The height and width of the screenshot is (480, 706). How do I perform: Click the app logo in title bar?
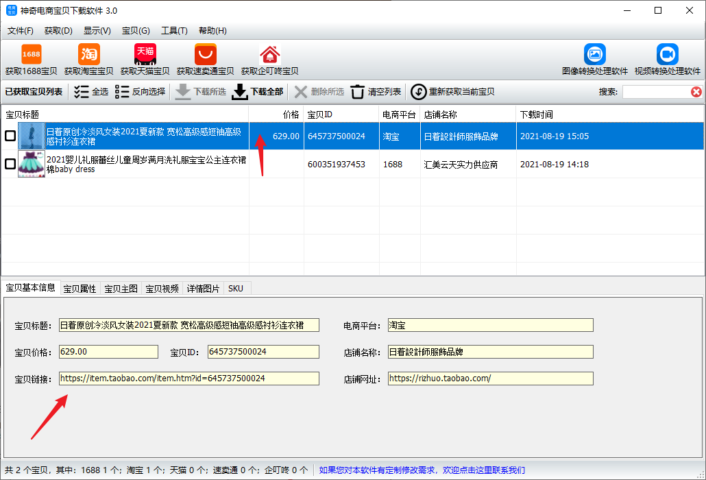tap(11, 10)
